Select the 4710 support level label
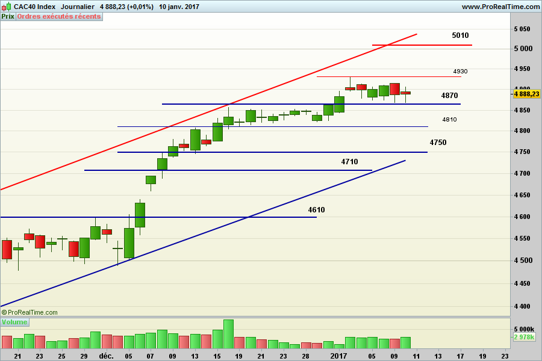 tap(349, 162)
